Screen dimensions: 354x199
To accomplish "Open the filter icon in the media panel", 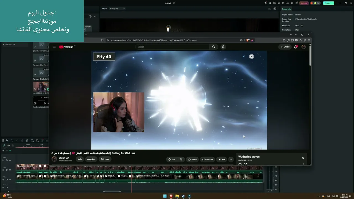I will (x=91, y=16).
